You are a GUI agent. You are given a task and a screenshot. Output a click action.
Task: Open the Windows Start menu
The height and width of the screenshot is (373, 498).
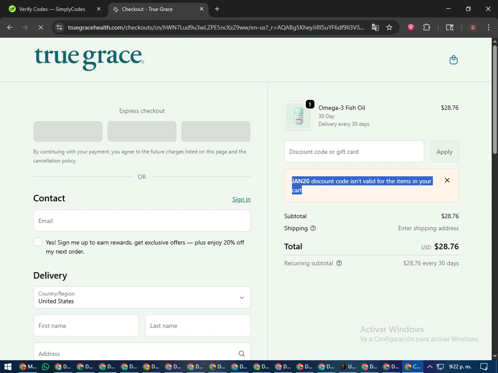(8, 367)
